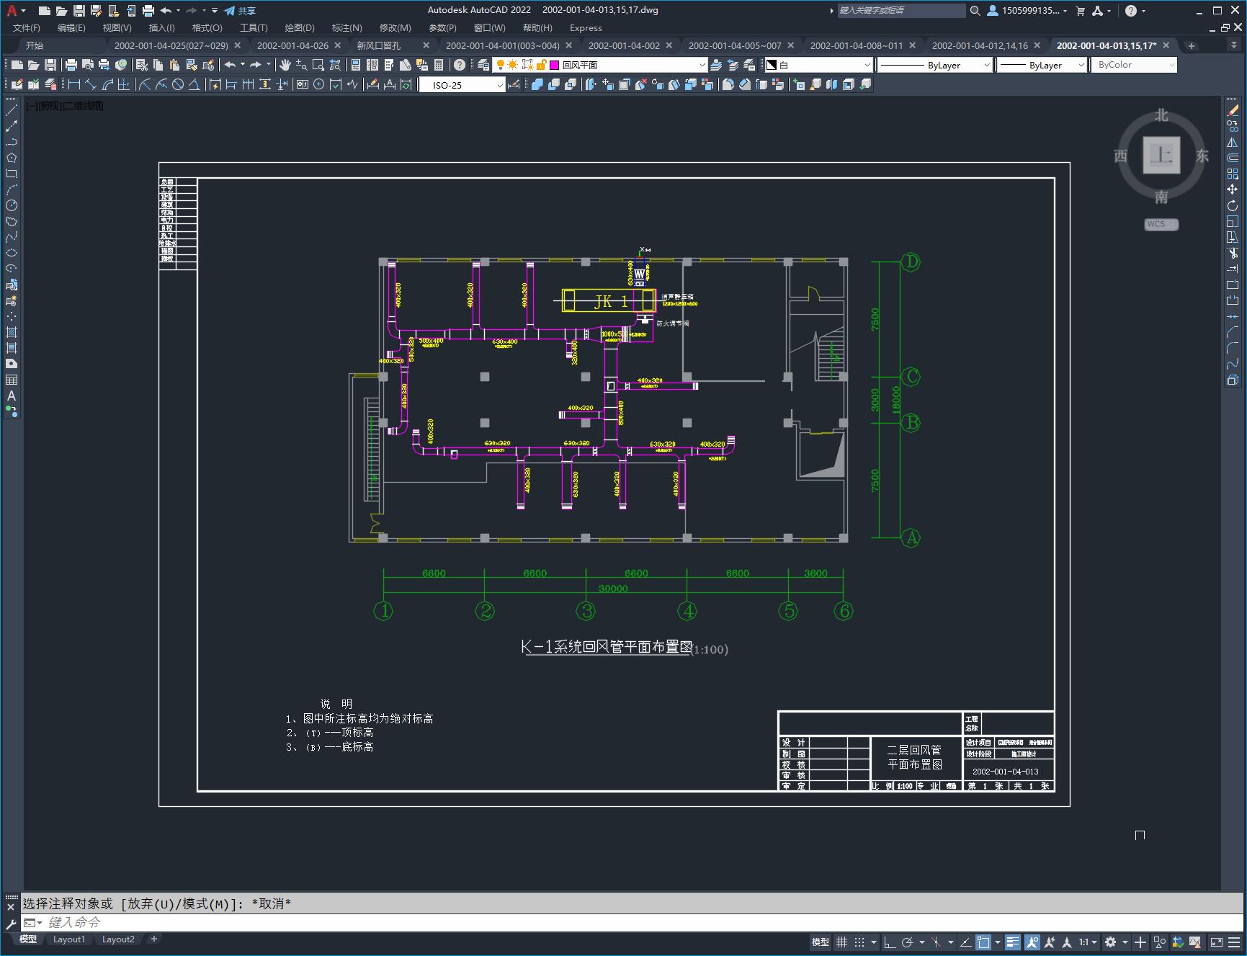Select the Circle draw tool in left toolbar
This screenshot has height=956, width=1247.
click(12, 205)
